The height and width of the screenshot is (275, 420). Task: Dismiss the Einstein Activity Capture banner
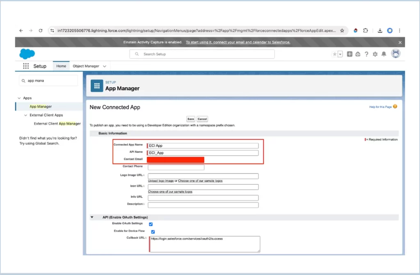[400, 42]
